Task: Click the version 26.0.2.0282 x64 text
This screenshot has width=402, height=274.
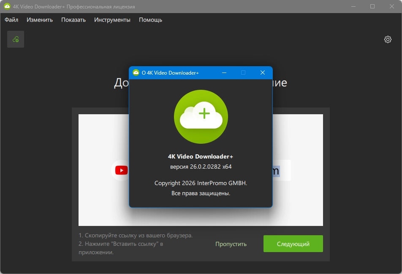Action: [201, 167]
